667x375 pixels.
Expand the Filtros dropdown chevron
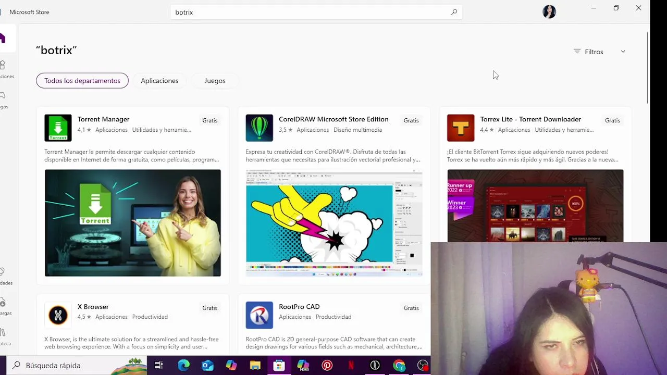(x=623, y=52)
